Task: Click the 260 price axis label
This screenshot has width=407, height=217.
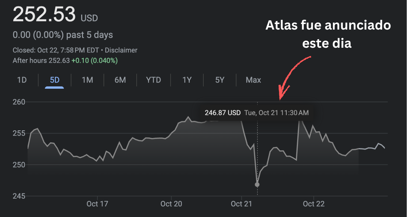Action: tap(19, 102)
